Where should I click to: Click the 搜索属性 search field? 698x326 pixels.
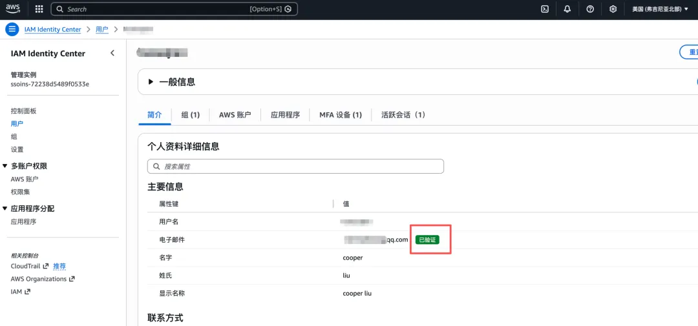295,167
